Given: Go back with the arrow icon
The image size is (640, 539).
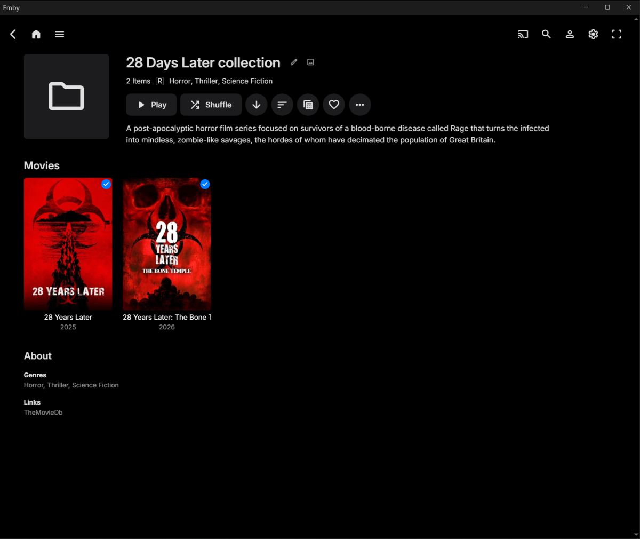Looking at the screenshot, I should (x=13, y=34).
